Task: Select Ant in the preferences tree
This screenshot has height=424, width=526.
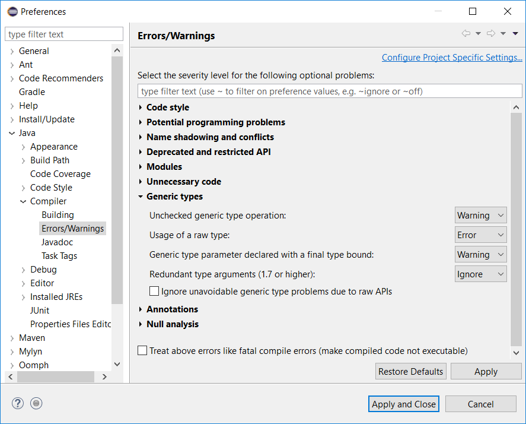Action: tap(26, 65)
